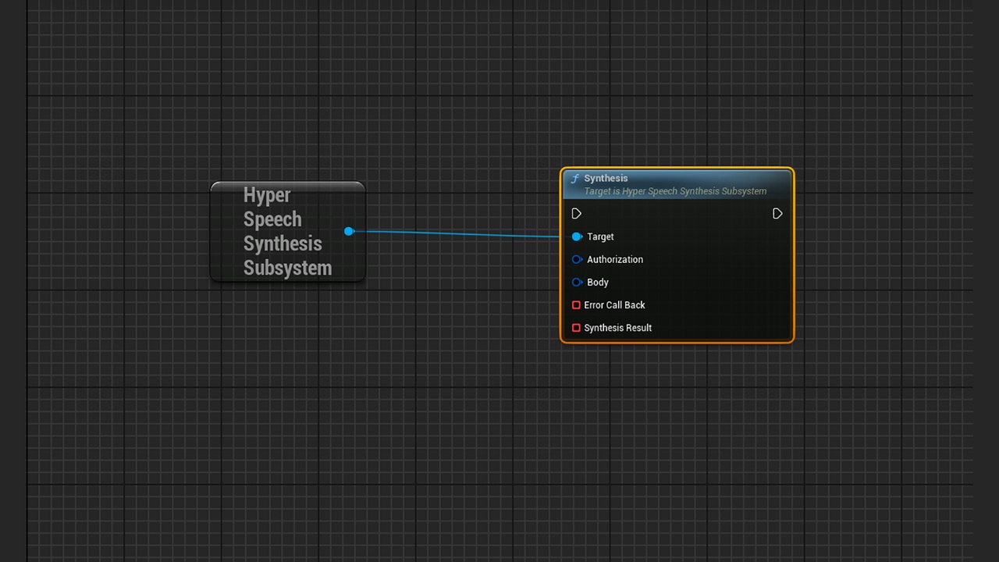
Task: Click the 'Target is Hyper Speech Synthesis Subsystem' subtitle
Action: 675,191
